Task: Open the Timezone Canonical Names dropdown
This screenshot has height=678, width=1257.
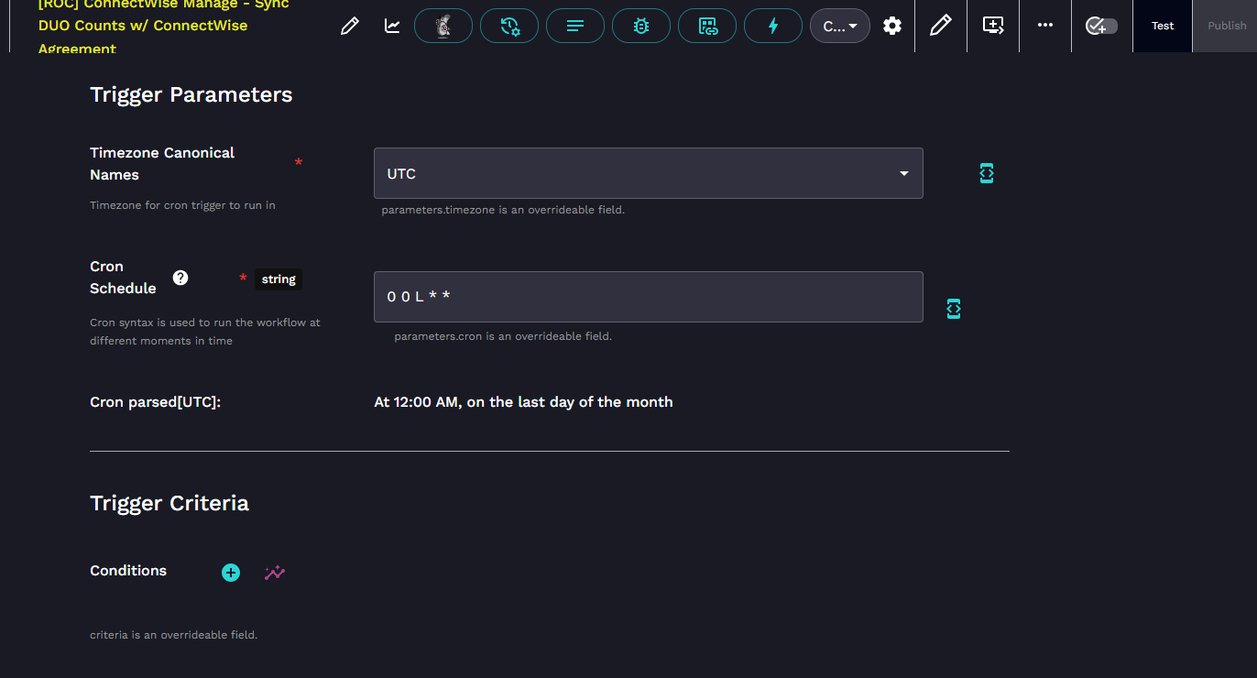Action: (648, 173)
